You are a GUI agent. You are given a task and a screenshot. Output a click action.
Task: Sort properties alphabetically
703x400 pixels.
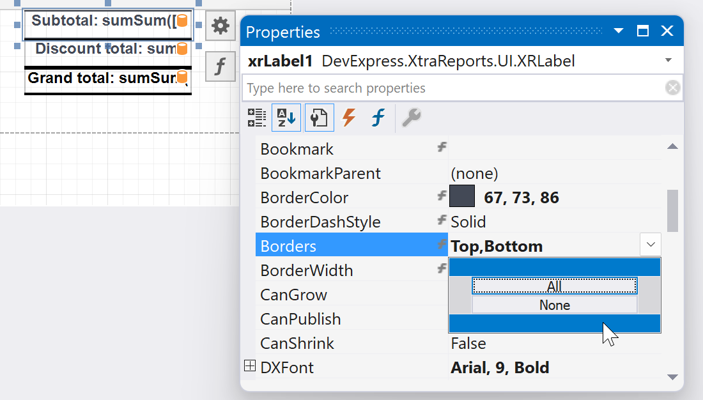(286, 118)
